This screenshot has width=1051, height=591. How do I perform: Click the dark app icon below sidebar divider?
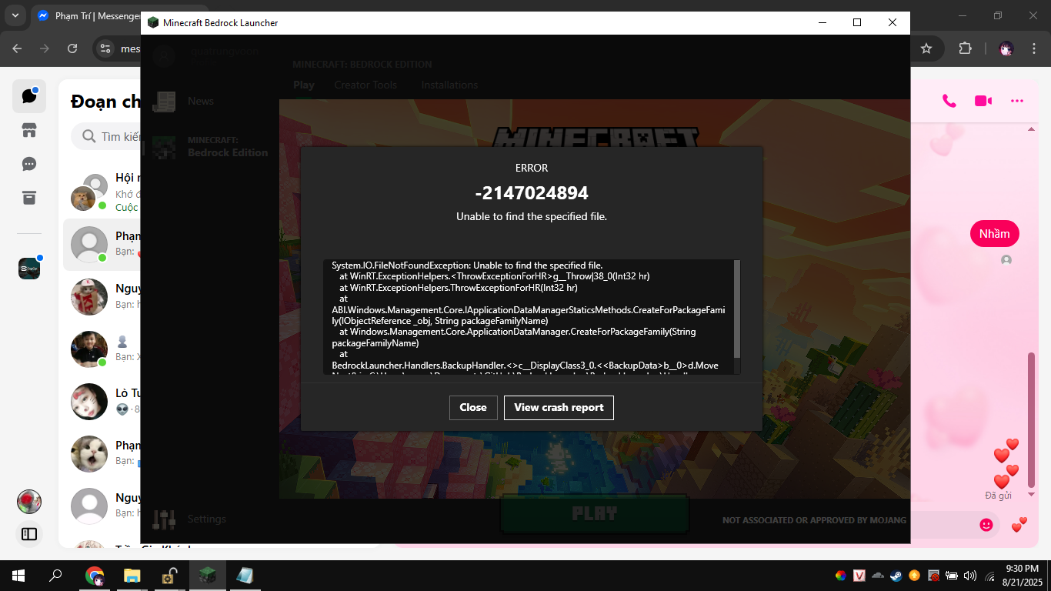click(29, 268)
